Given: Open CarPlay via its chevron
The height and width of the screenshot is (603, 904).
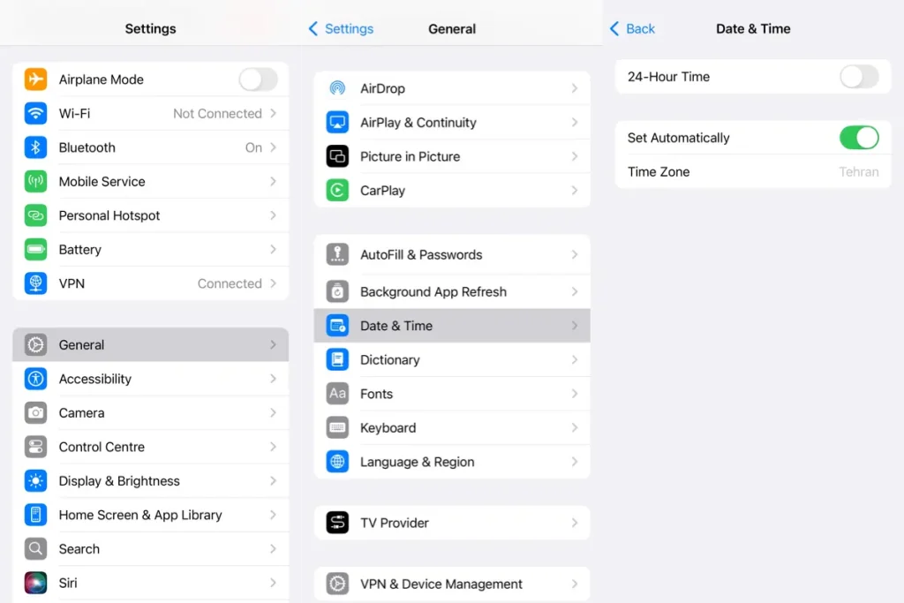Looking at the screenshot, I should point(575,190).
